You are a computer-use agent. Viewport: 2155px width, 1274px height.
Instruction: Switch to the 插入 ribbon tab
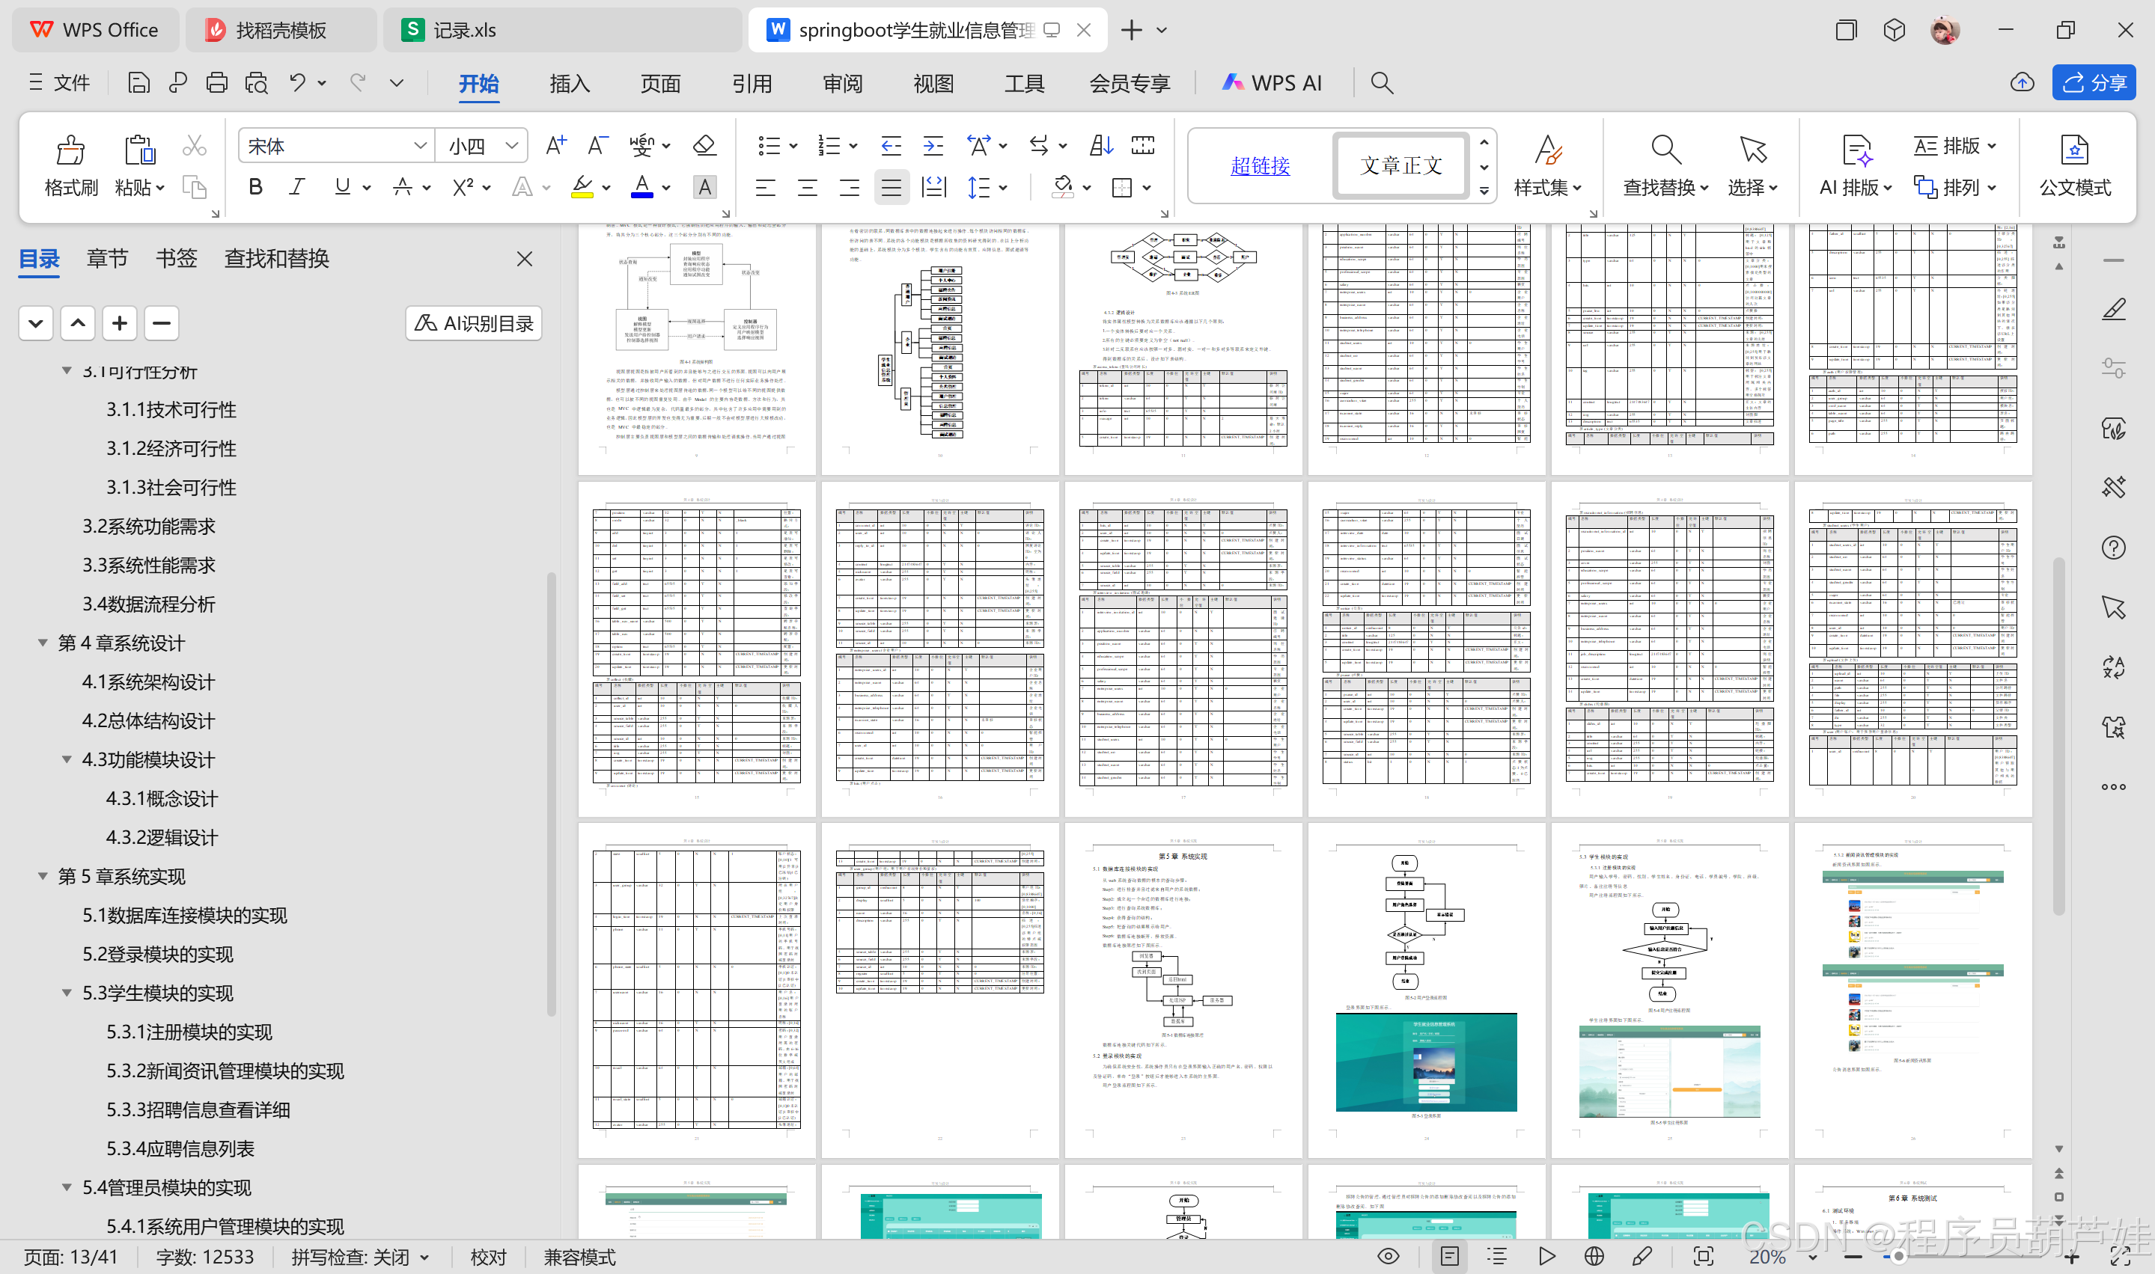pos(569,83)
